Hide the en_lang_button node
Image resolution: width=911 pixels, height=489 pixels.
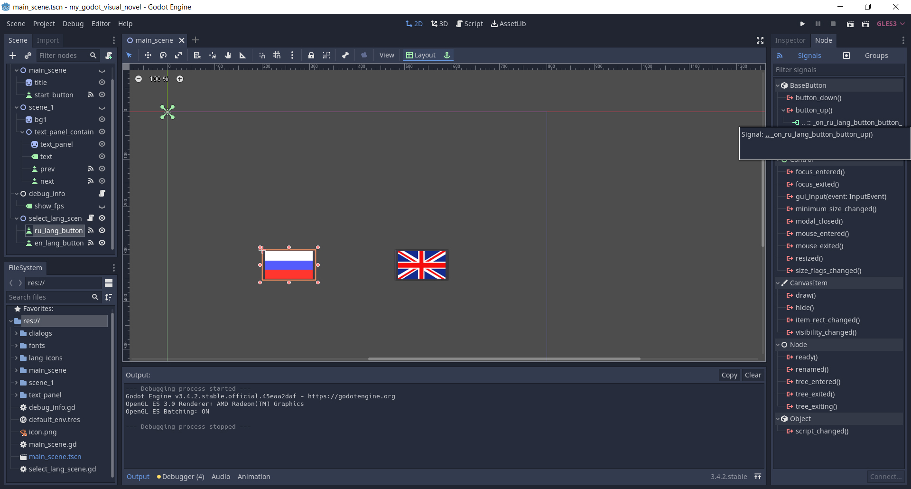[102, 243]
